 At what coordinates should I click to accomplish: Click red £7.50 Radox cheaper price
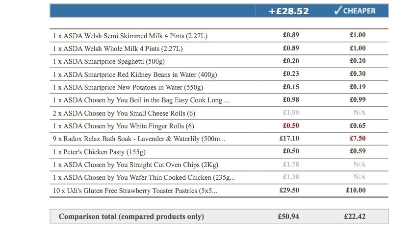358,138
